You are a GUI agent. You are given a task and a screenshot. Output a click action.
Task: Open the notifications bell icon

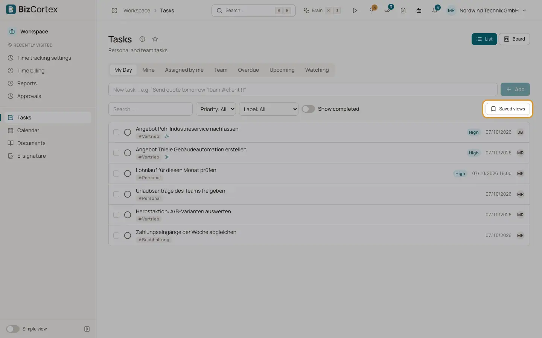pyautogui.click(x=435, y=11)
